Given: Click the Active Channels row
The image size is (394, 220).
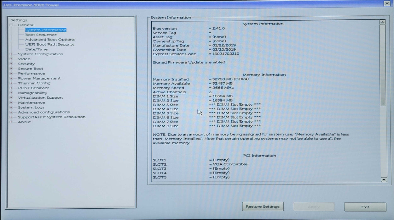Looking at the screenshot, I should [182, 92].
